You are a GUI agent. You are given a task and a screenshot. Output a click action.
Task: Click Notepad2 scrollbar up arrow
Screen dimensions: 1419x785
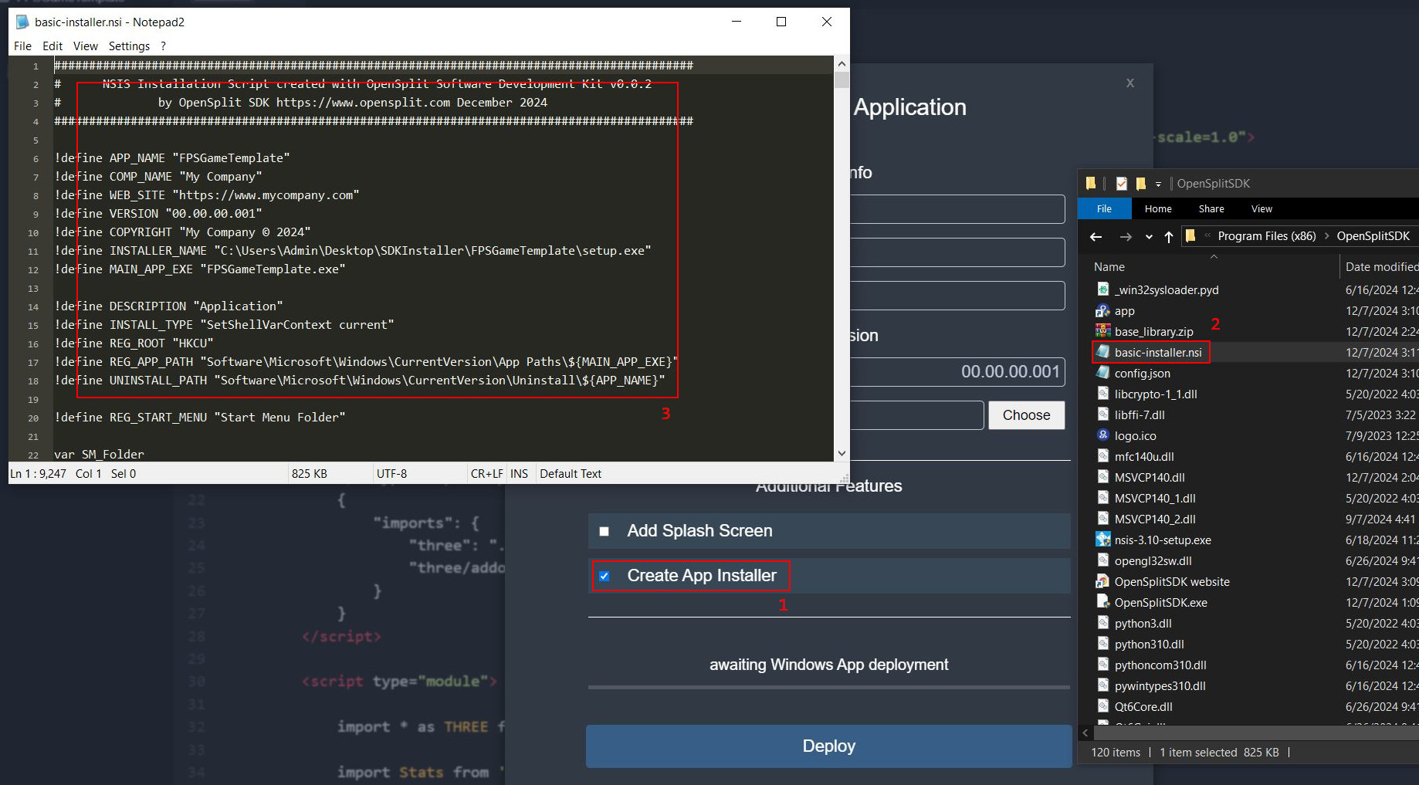coord(842,63)
